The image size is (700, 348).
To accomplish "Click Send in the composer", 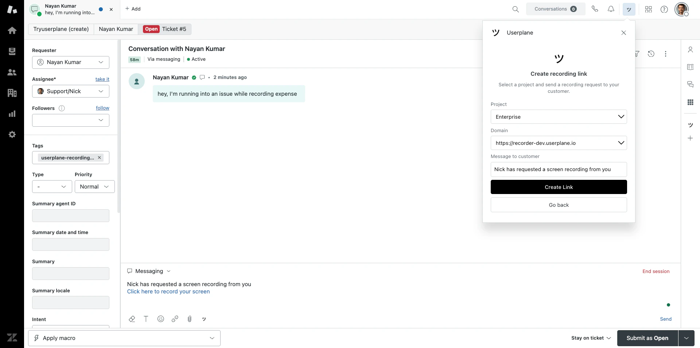I will click(666, 319).
